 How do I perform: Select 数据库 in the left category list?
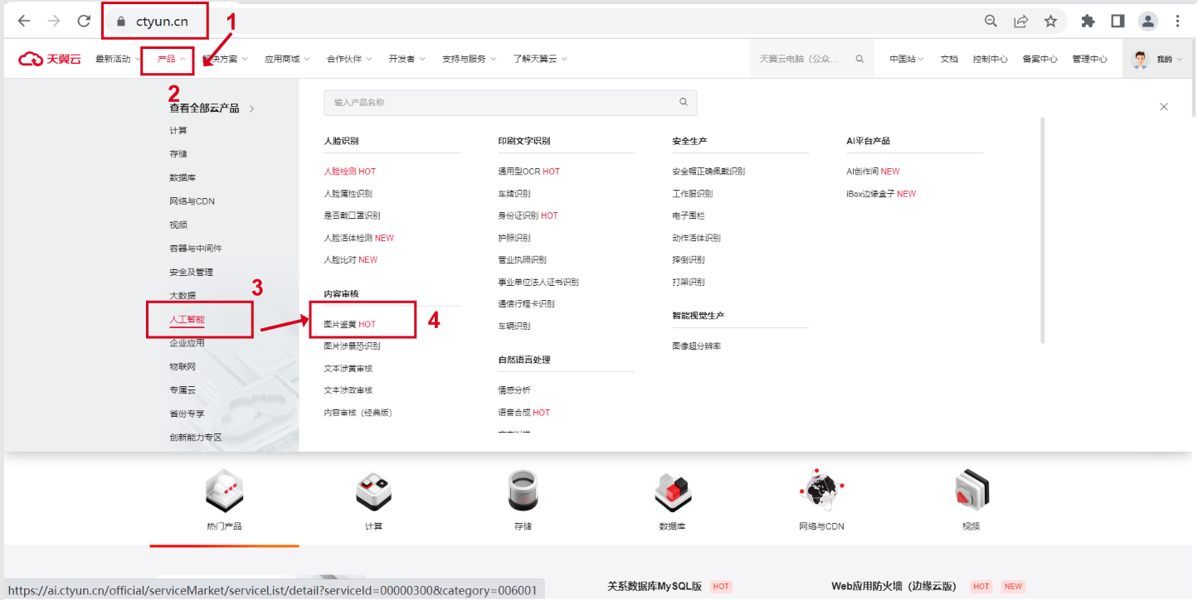183,177
